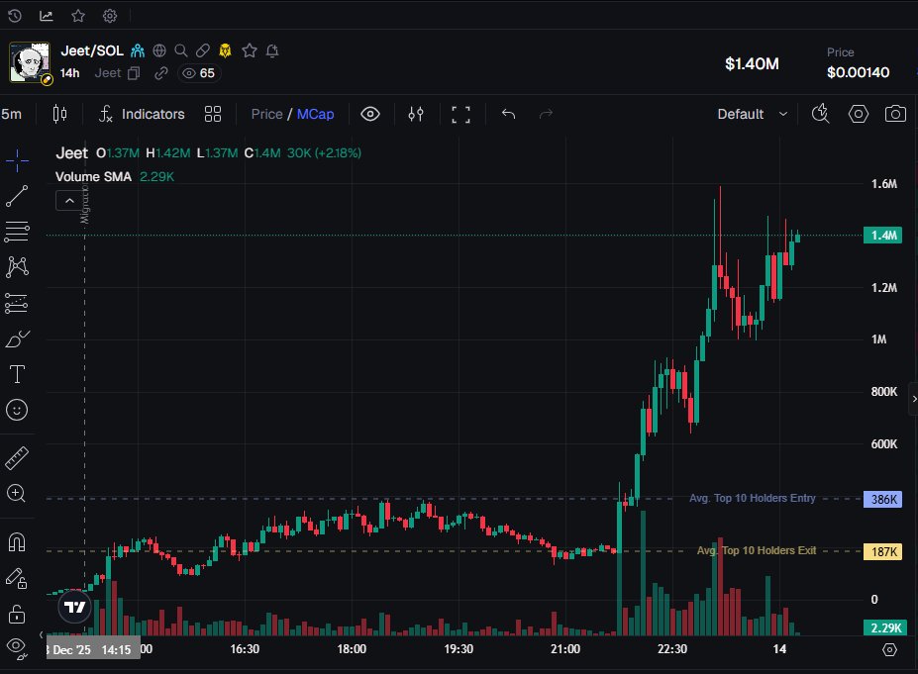Select the crosshair cursor tool
The height and width of the screenshot is (674, 918).
pyautogui.click(x=16, y=159)
